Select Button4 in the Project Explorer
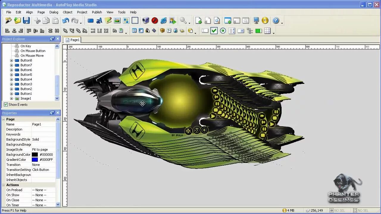Viewport: 381px width, 214px height. click(x=26, y=79)
